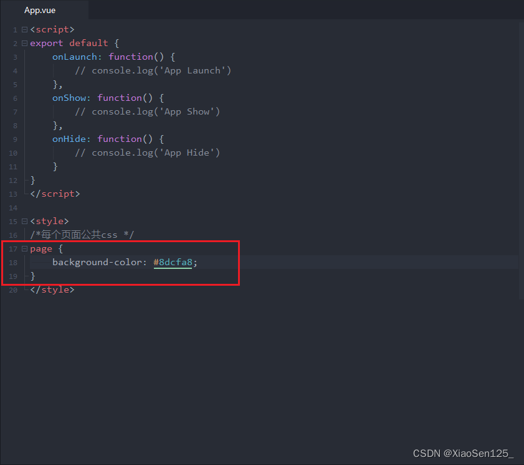524x465 pixels.
Task: Select the onShow function name
Action: [x=69, y=97]
